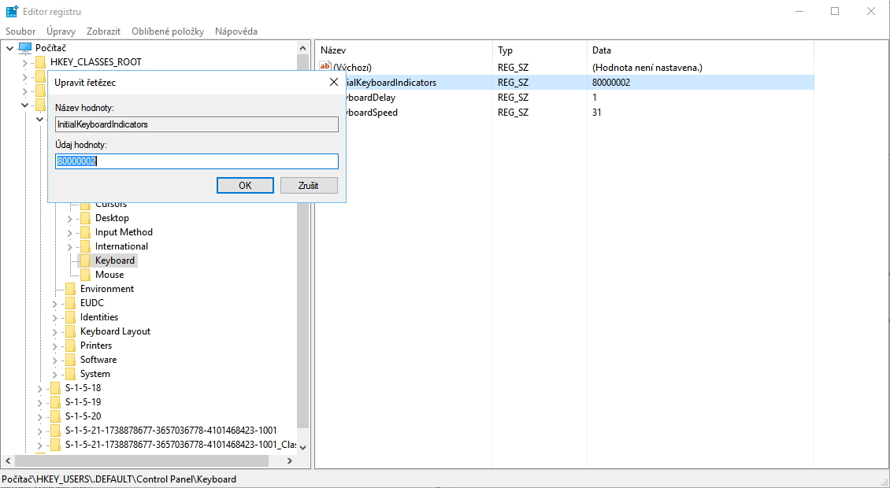Select the Environment tree key
Screen dimensions: 890x488
(107, 289)
